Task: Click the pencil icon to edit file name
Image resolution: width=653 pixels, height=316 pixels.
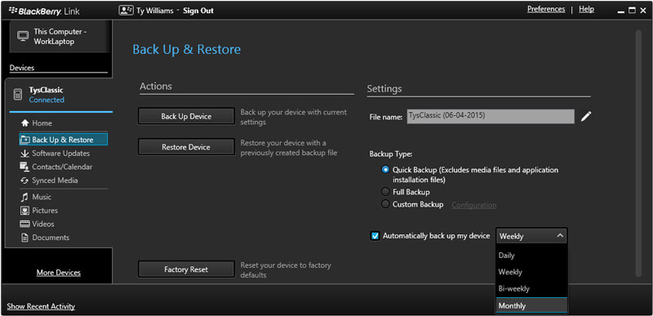Action: pyautogui.click(x=586, y=117)
